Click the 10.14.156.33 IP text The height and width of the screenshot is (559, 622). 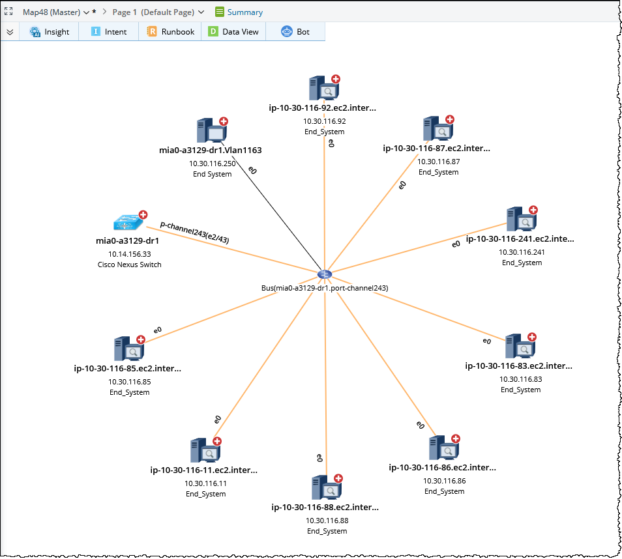(x=129, y=254)
